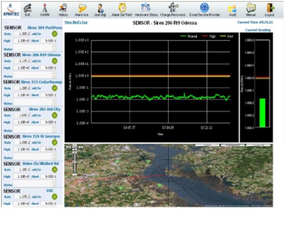
Task: Open the Audit icon
Action: tap(232, 8)
